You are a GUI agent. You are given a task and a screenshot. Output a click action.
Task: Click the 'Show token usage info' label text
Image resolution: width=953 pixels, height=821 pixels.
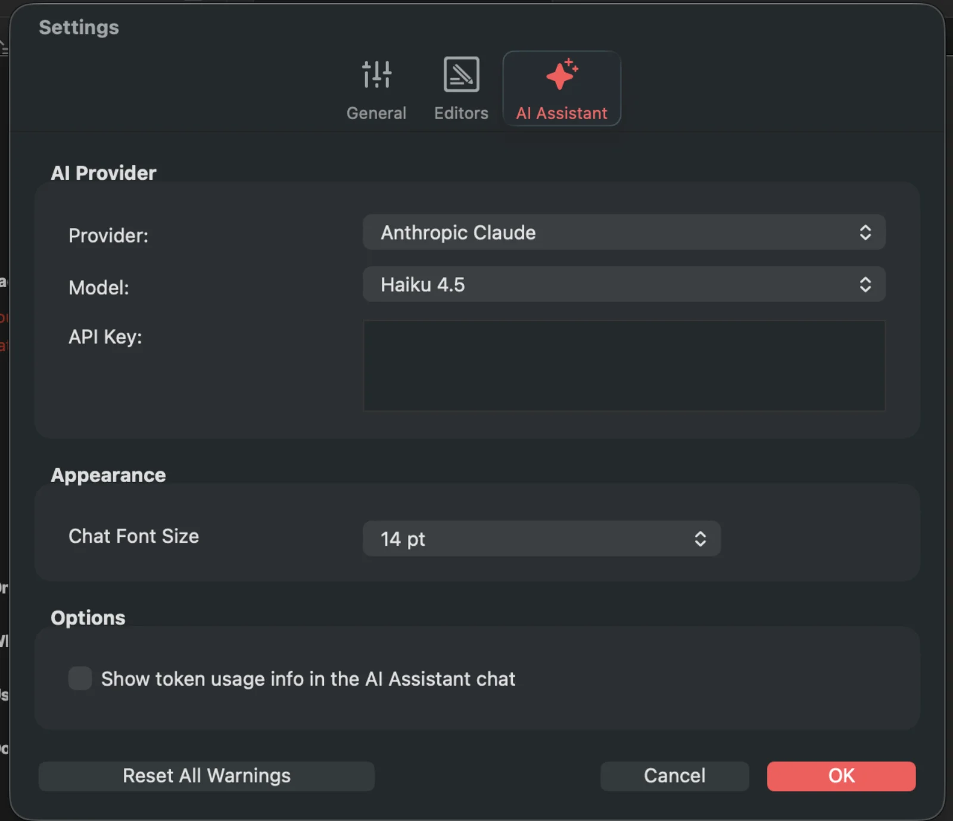pos(308,679)
